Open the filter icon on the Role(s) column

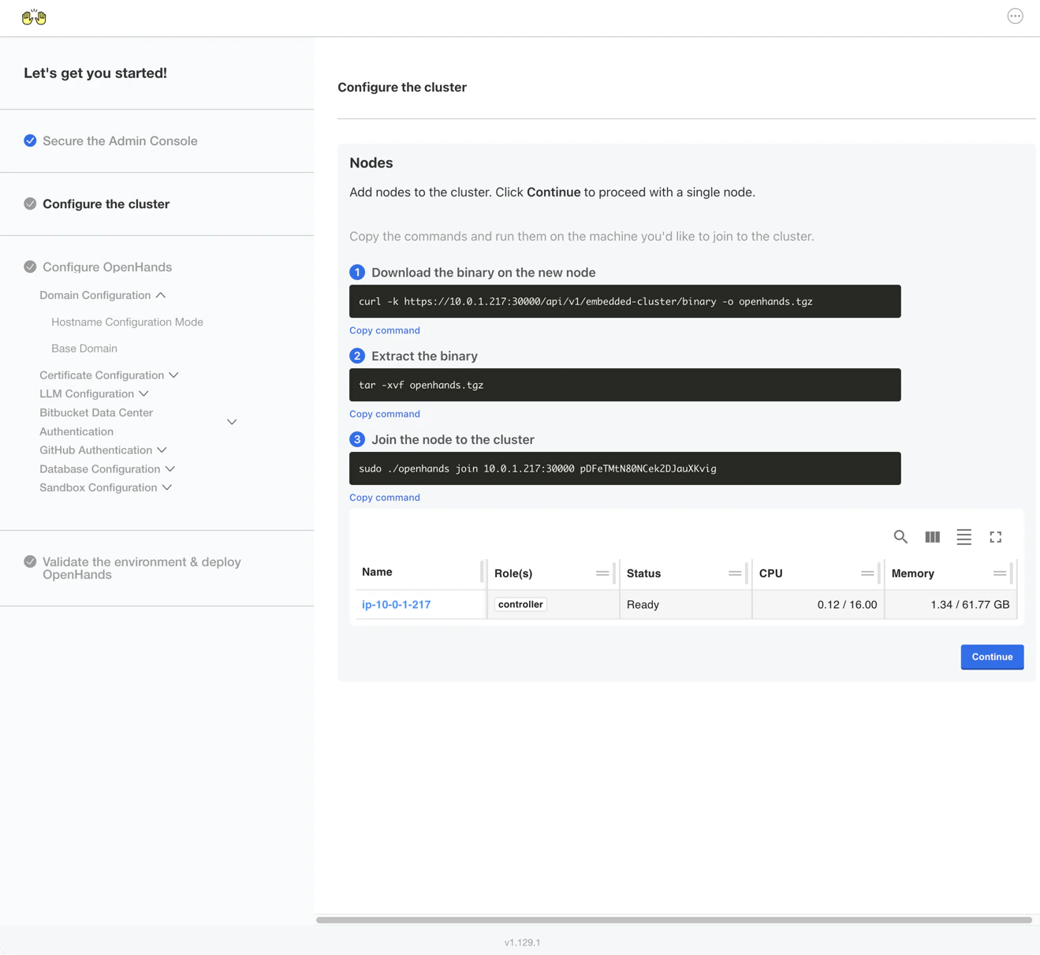tap(602, 573)
